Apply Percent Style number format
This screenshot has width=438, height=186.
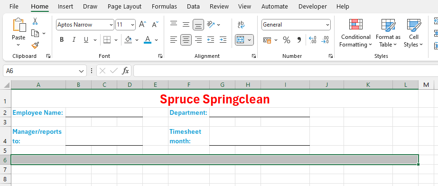(287, 40)
